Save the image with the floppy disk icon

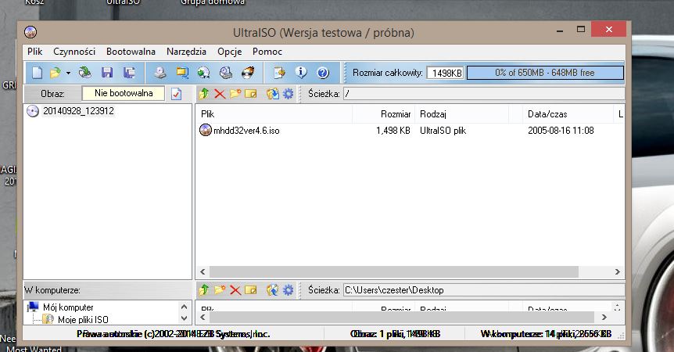coord(107,73)
